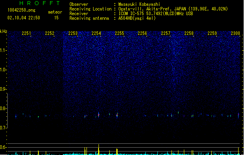Click the 2255 time marker
The height and width of the screenshot is (155, 244).
(x=119, y=33)
